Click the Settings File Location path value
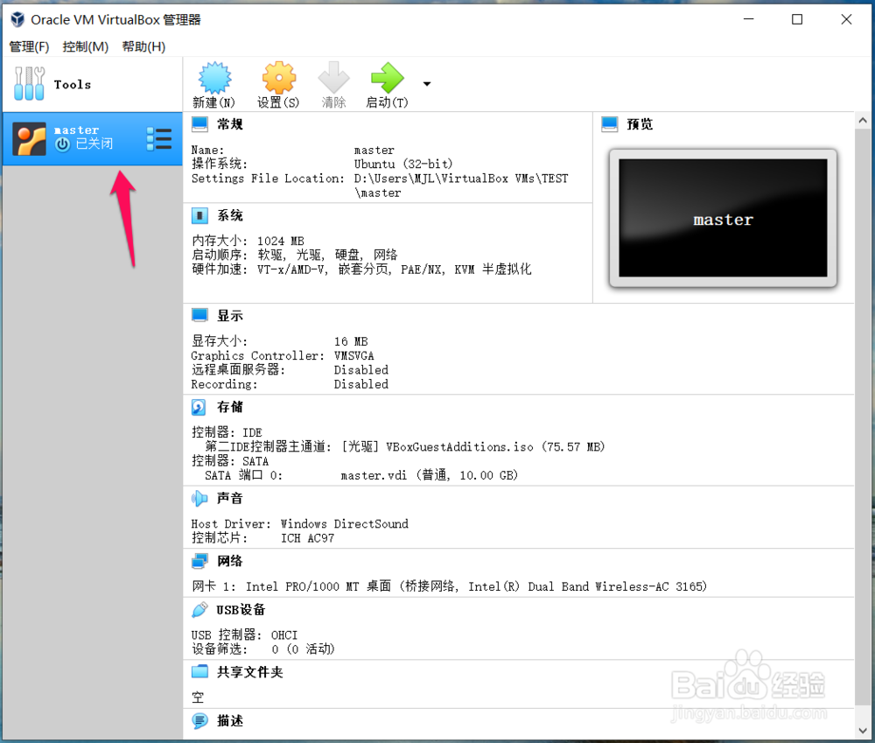 [461, 186]
